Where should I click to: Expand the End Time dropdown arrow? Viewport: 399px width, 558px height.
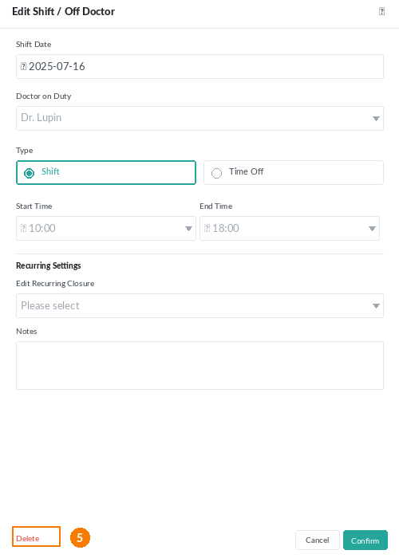372,229
